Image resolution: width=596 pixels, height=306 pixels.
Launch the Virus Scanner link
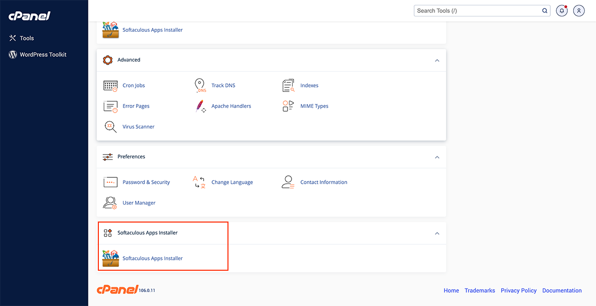139,127
